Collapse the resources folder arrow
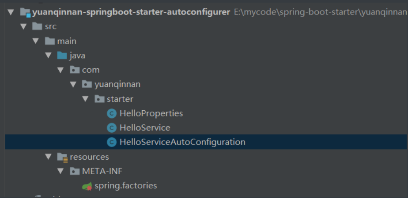This screenshot has width=408, height=198. coord(48,157)
